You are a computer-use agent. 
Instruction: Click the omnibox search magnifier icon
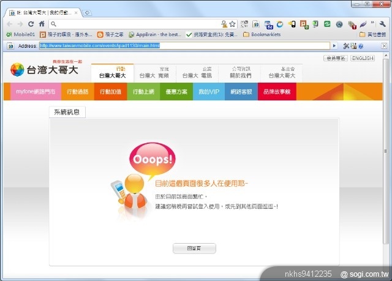[53, 24]
